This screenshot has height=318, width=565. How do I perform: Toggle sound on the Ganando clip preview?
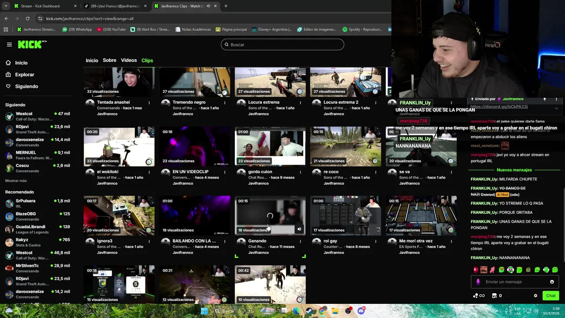299,229
